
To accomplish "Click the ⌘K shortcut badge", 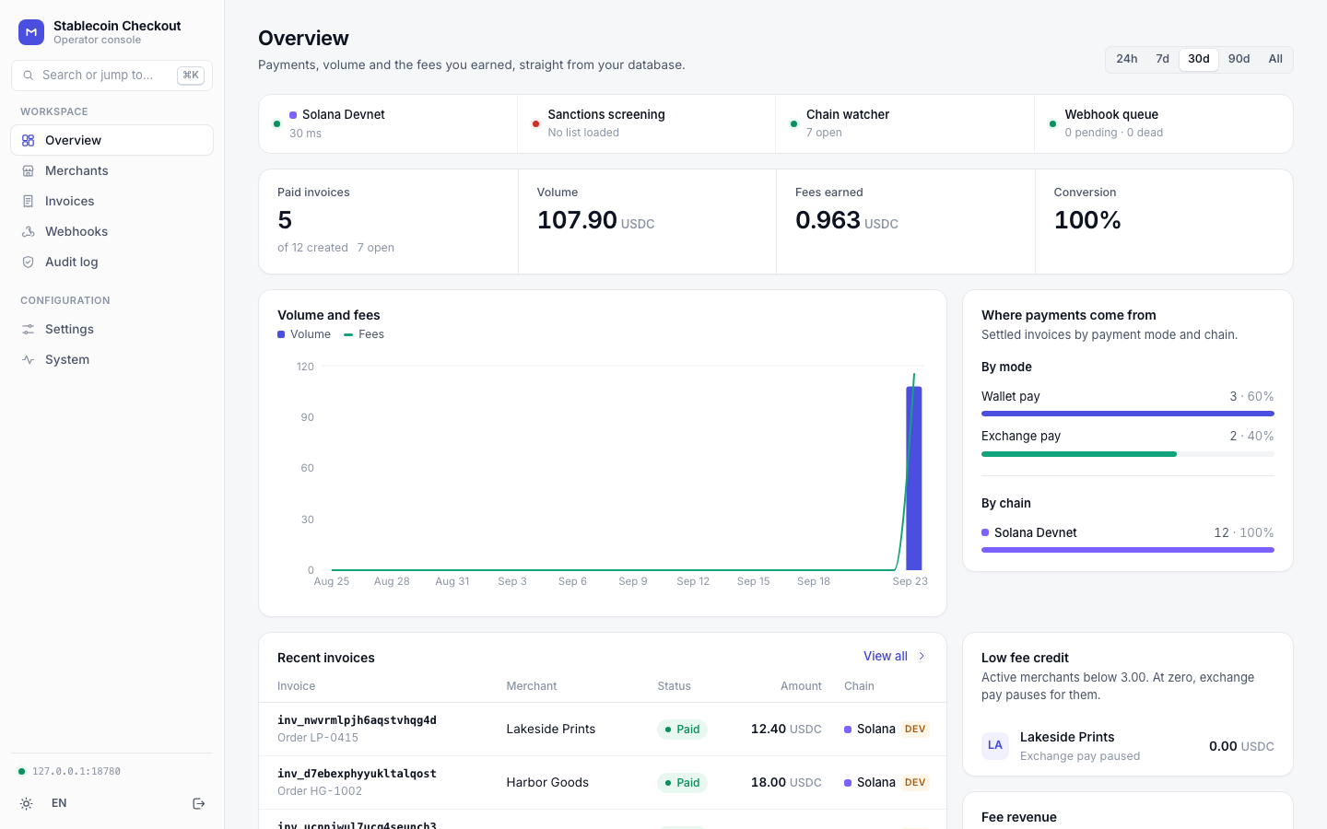I will pos(191,76).
